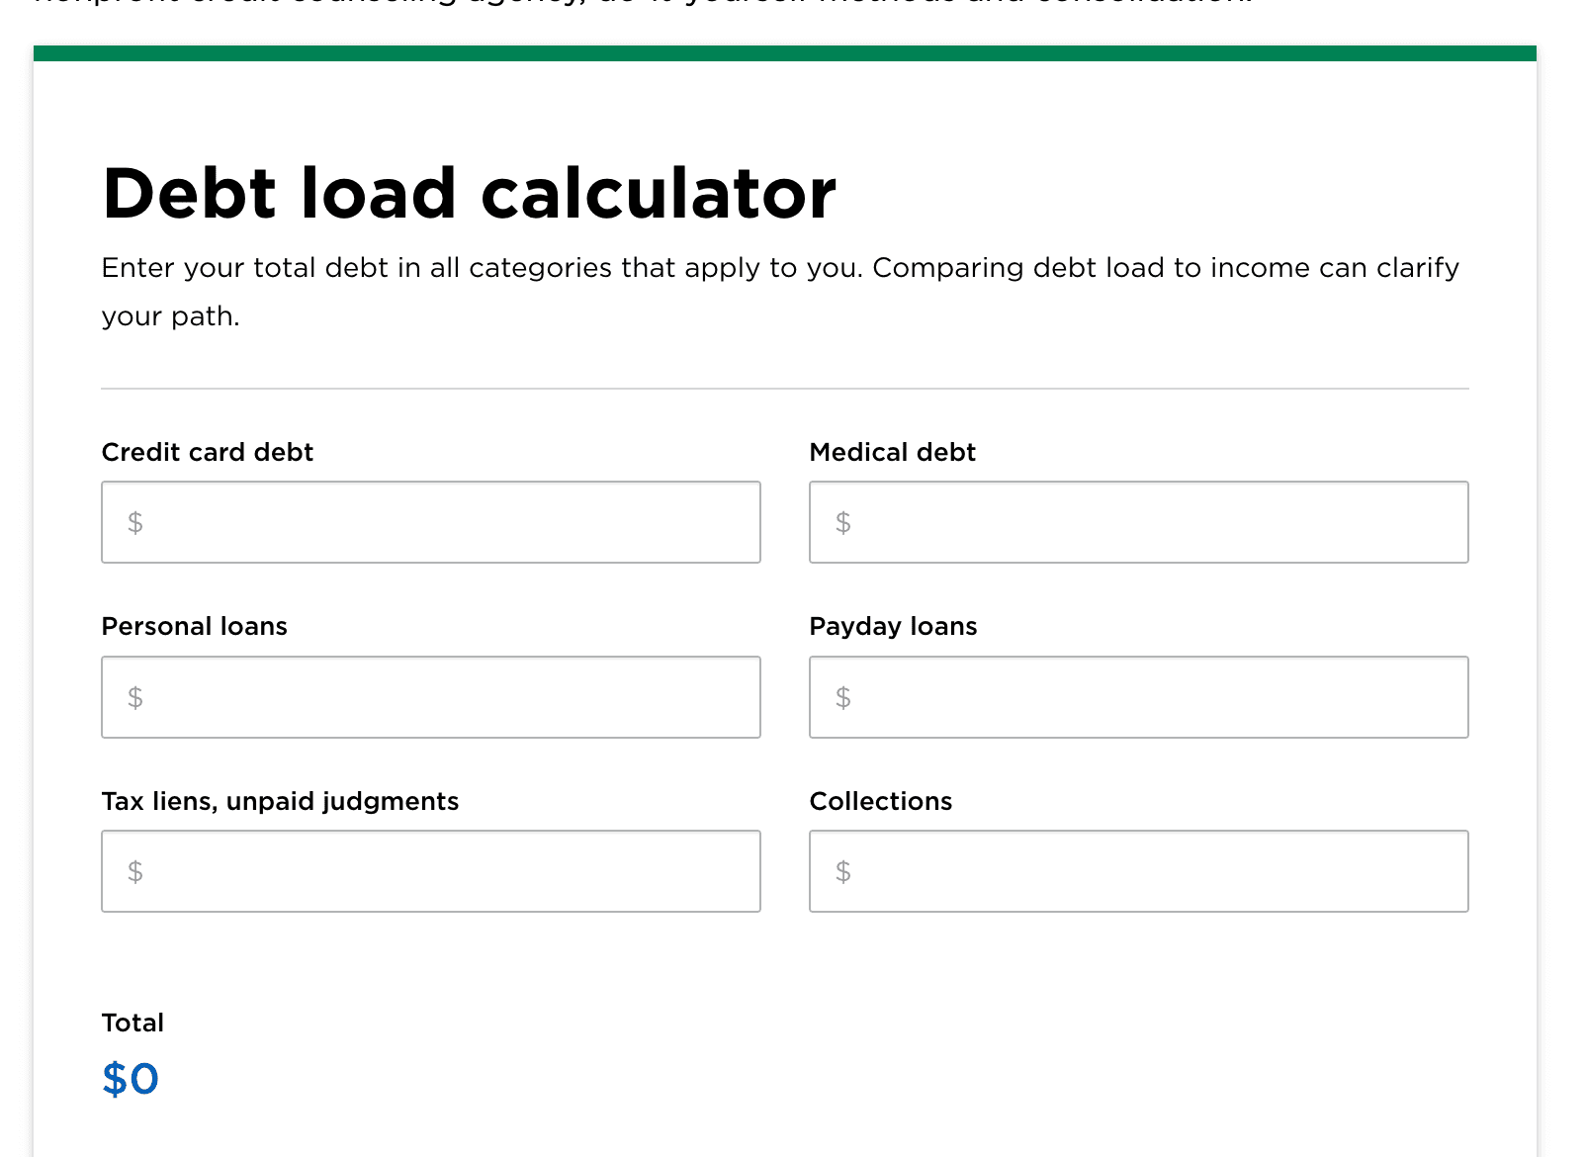1586x1157 pixels.
Task: Click the 'Payday loans' label
Action: pyautogui.click(x=893, y=626)
